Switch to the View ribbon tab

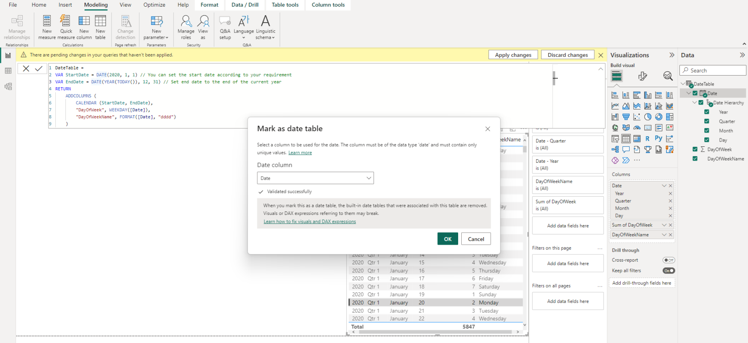125,5
